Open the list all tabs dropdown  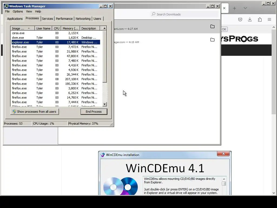[x=245, y=8]
